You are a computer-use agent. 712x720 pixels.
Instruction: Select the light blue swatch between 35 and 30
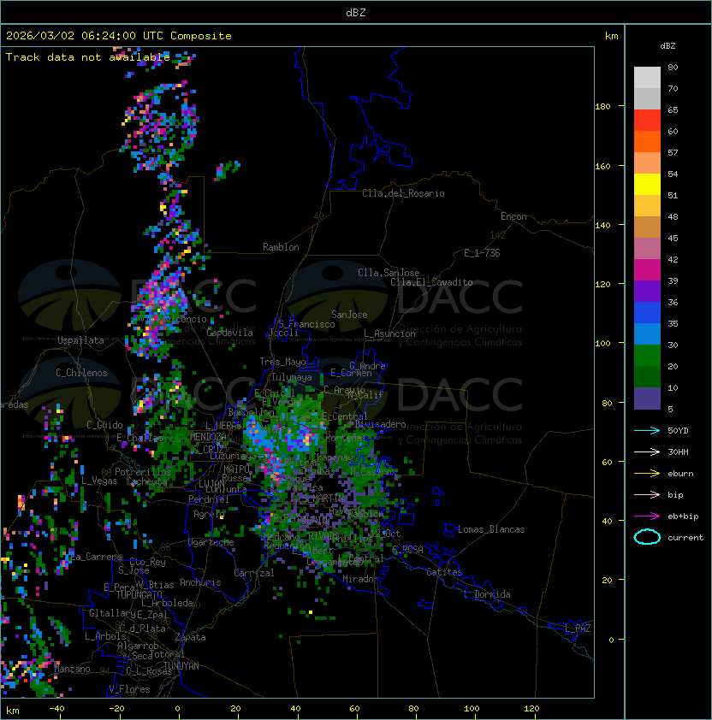point(647,333)
